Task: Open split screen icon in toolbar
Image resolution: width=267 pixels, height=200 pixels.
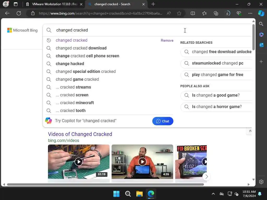Action: (x=193, y=13)
